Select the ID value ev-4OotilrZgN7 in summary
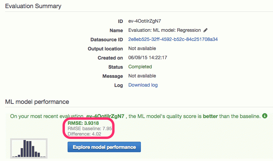The width and height of the screenshot is (273, 161). (145, 21)
